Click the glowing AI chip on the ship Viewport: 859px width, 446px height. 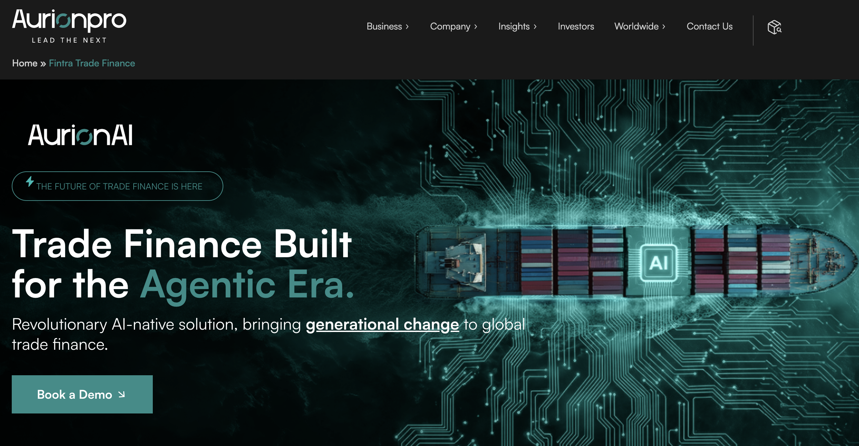tap(659, 263)
